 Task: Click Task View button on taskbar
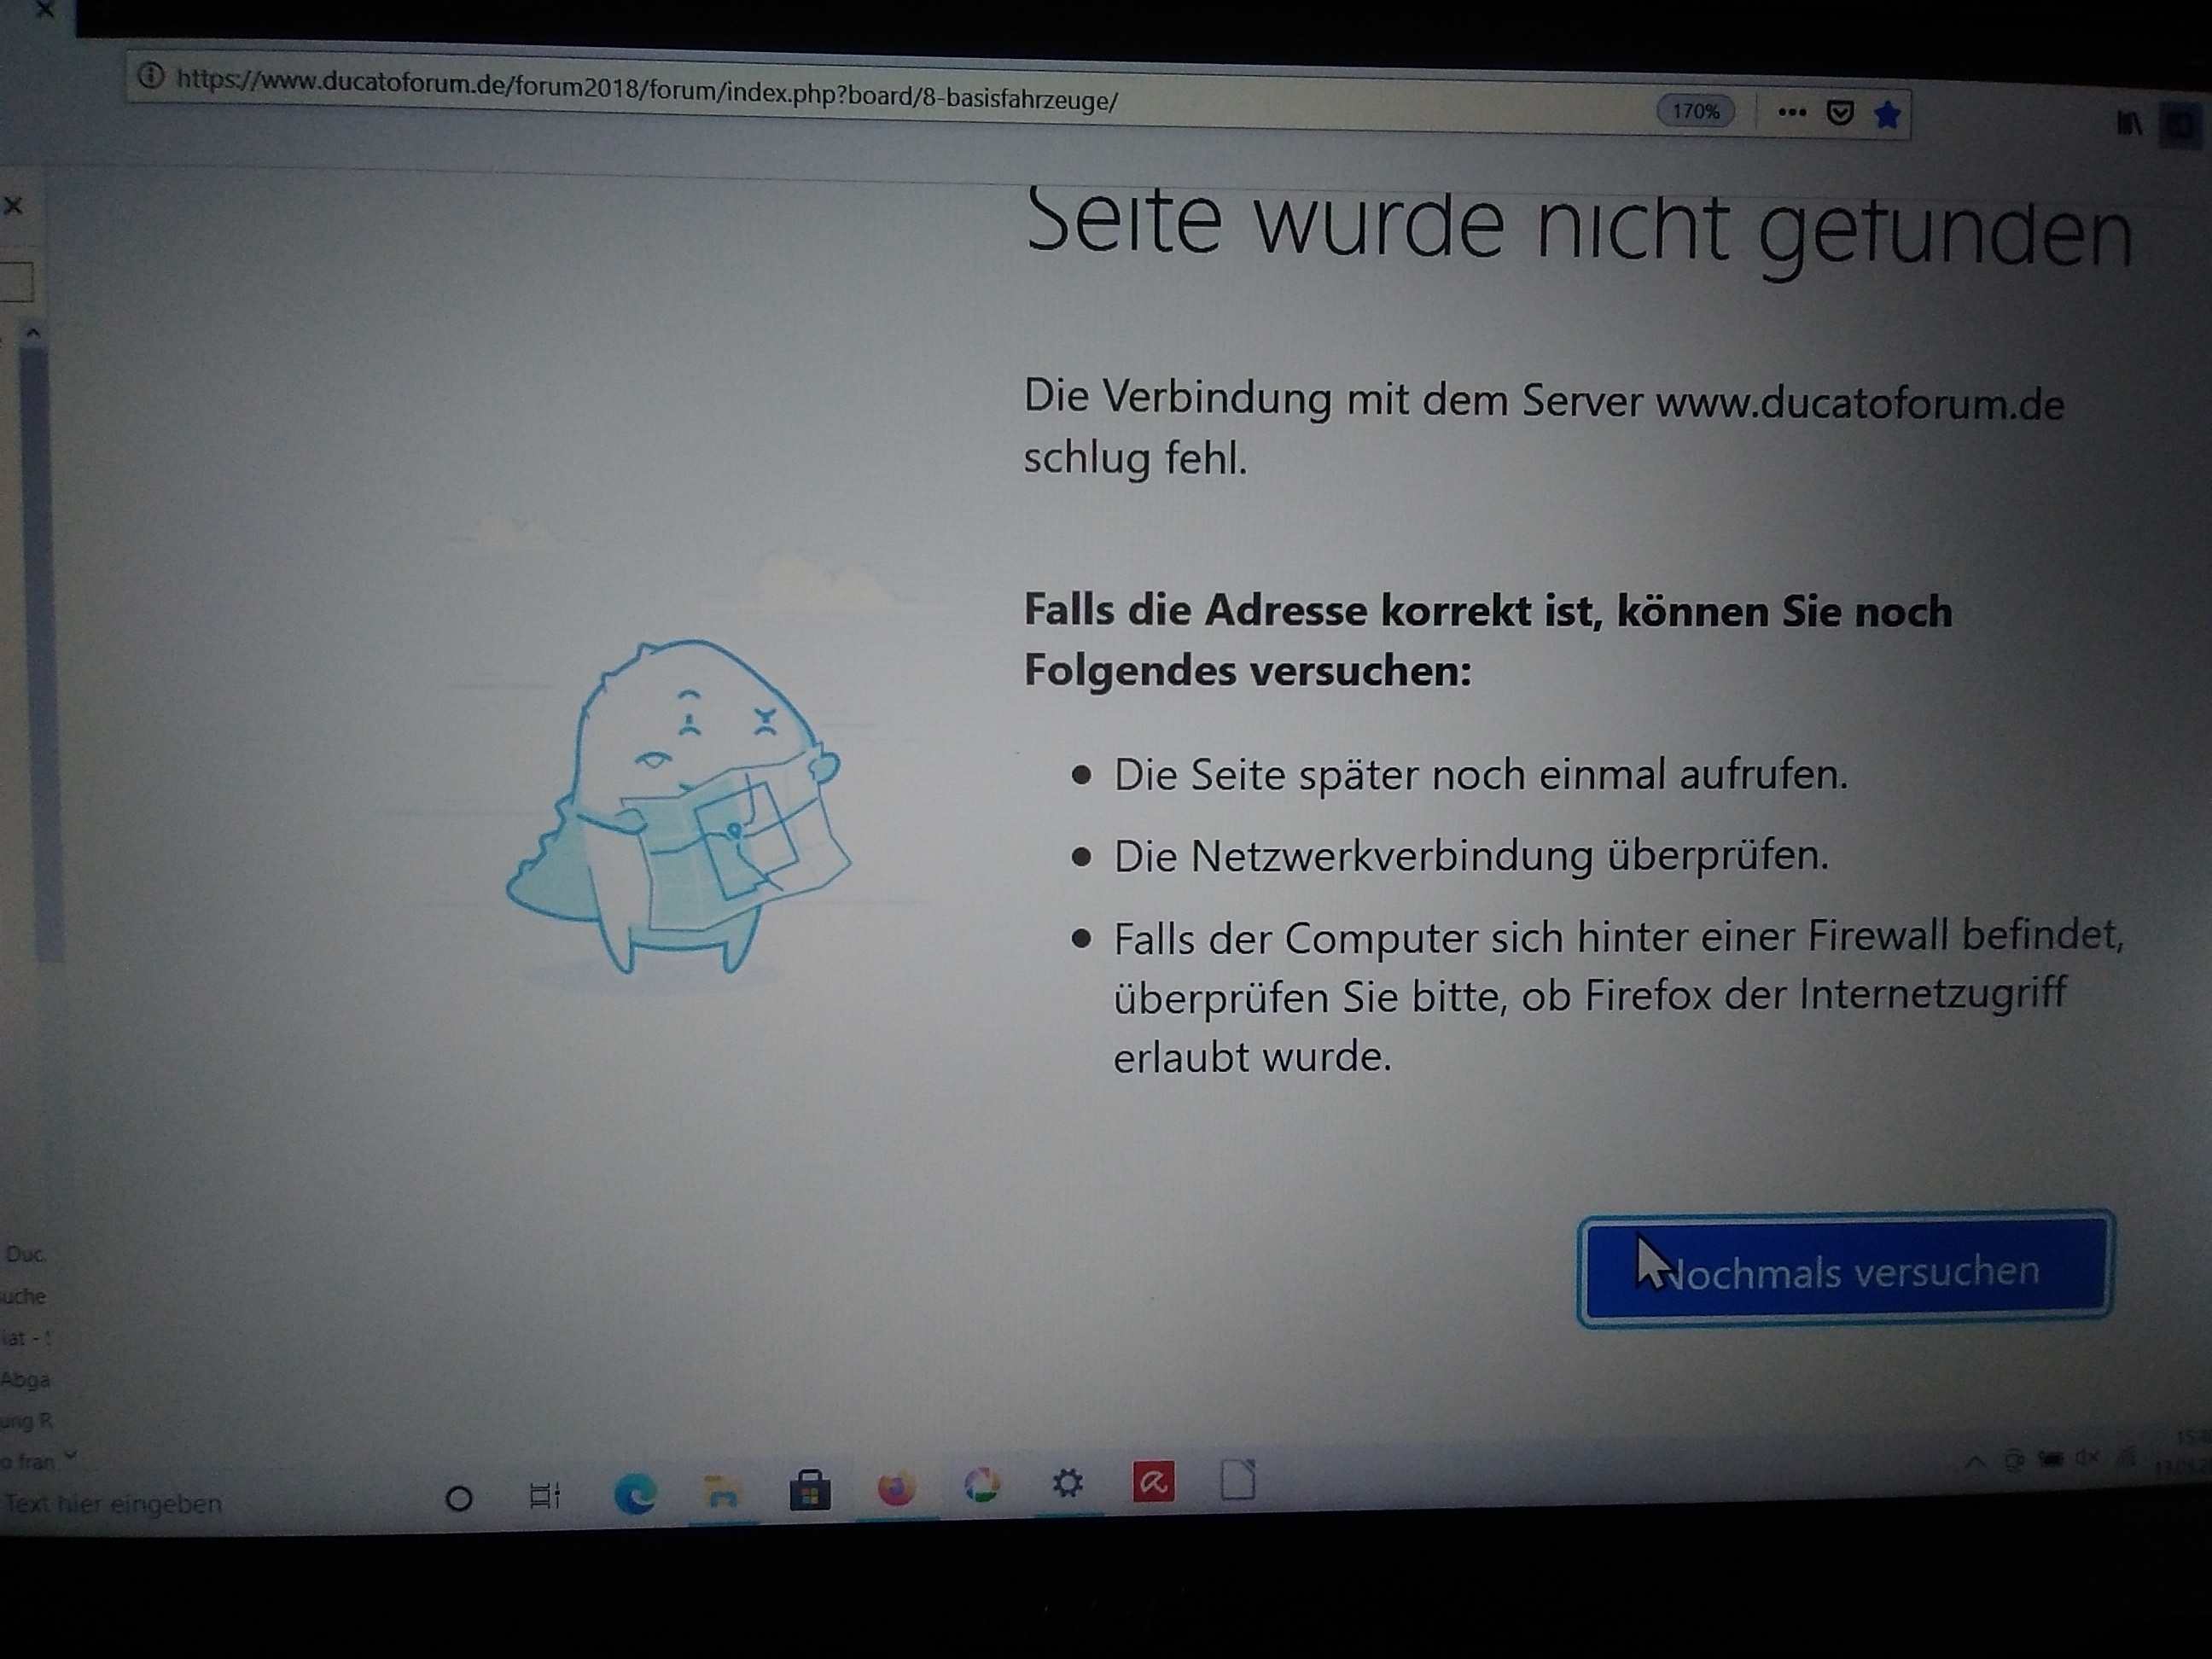click(544, 1496)
